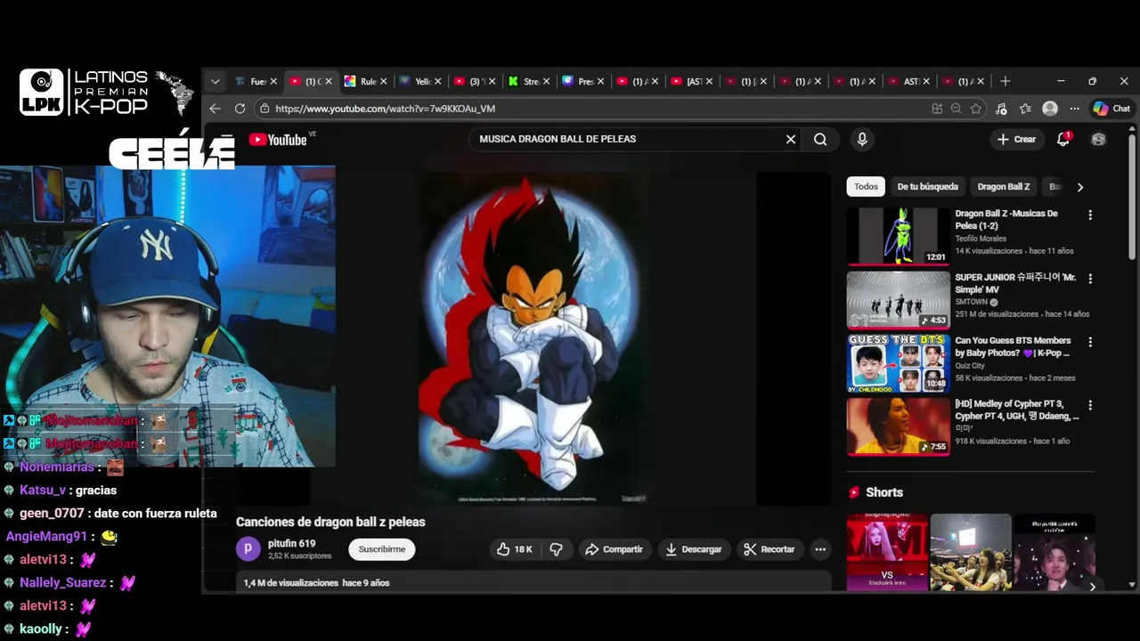Click the Recortar clip button
The image size is (1140, 641).
769,549
